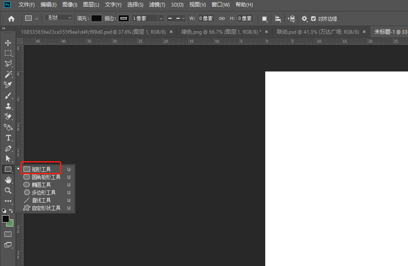Choose 多边形工具 from the flyout
The width and height of the screenshot is (408, 266).
point(45,192)
